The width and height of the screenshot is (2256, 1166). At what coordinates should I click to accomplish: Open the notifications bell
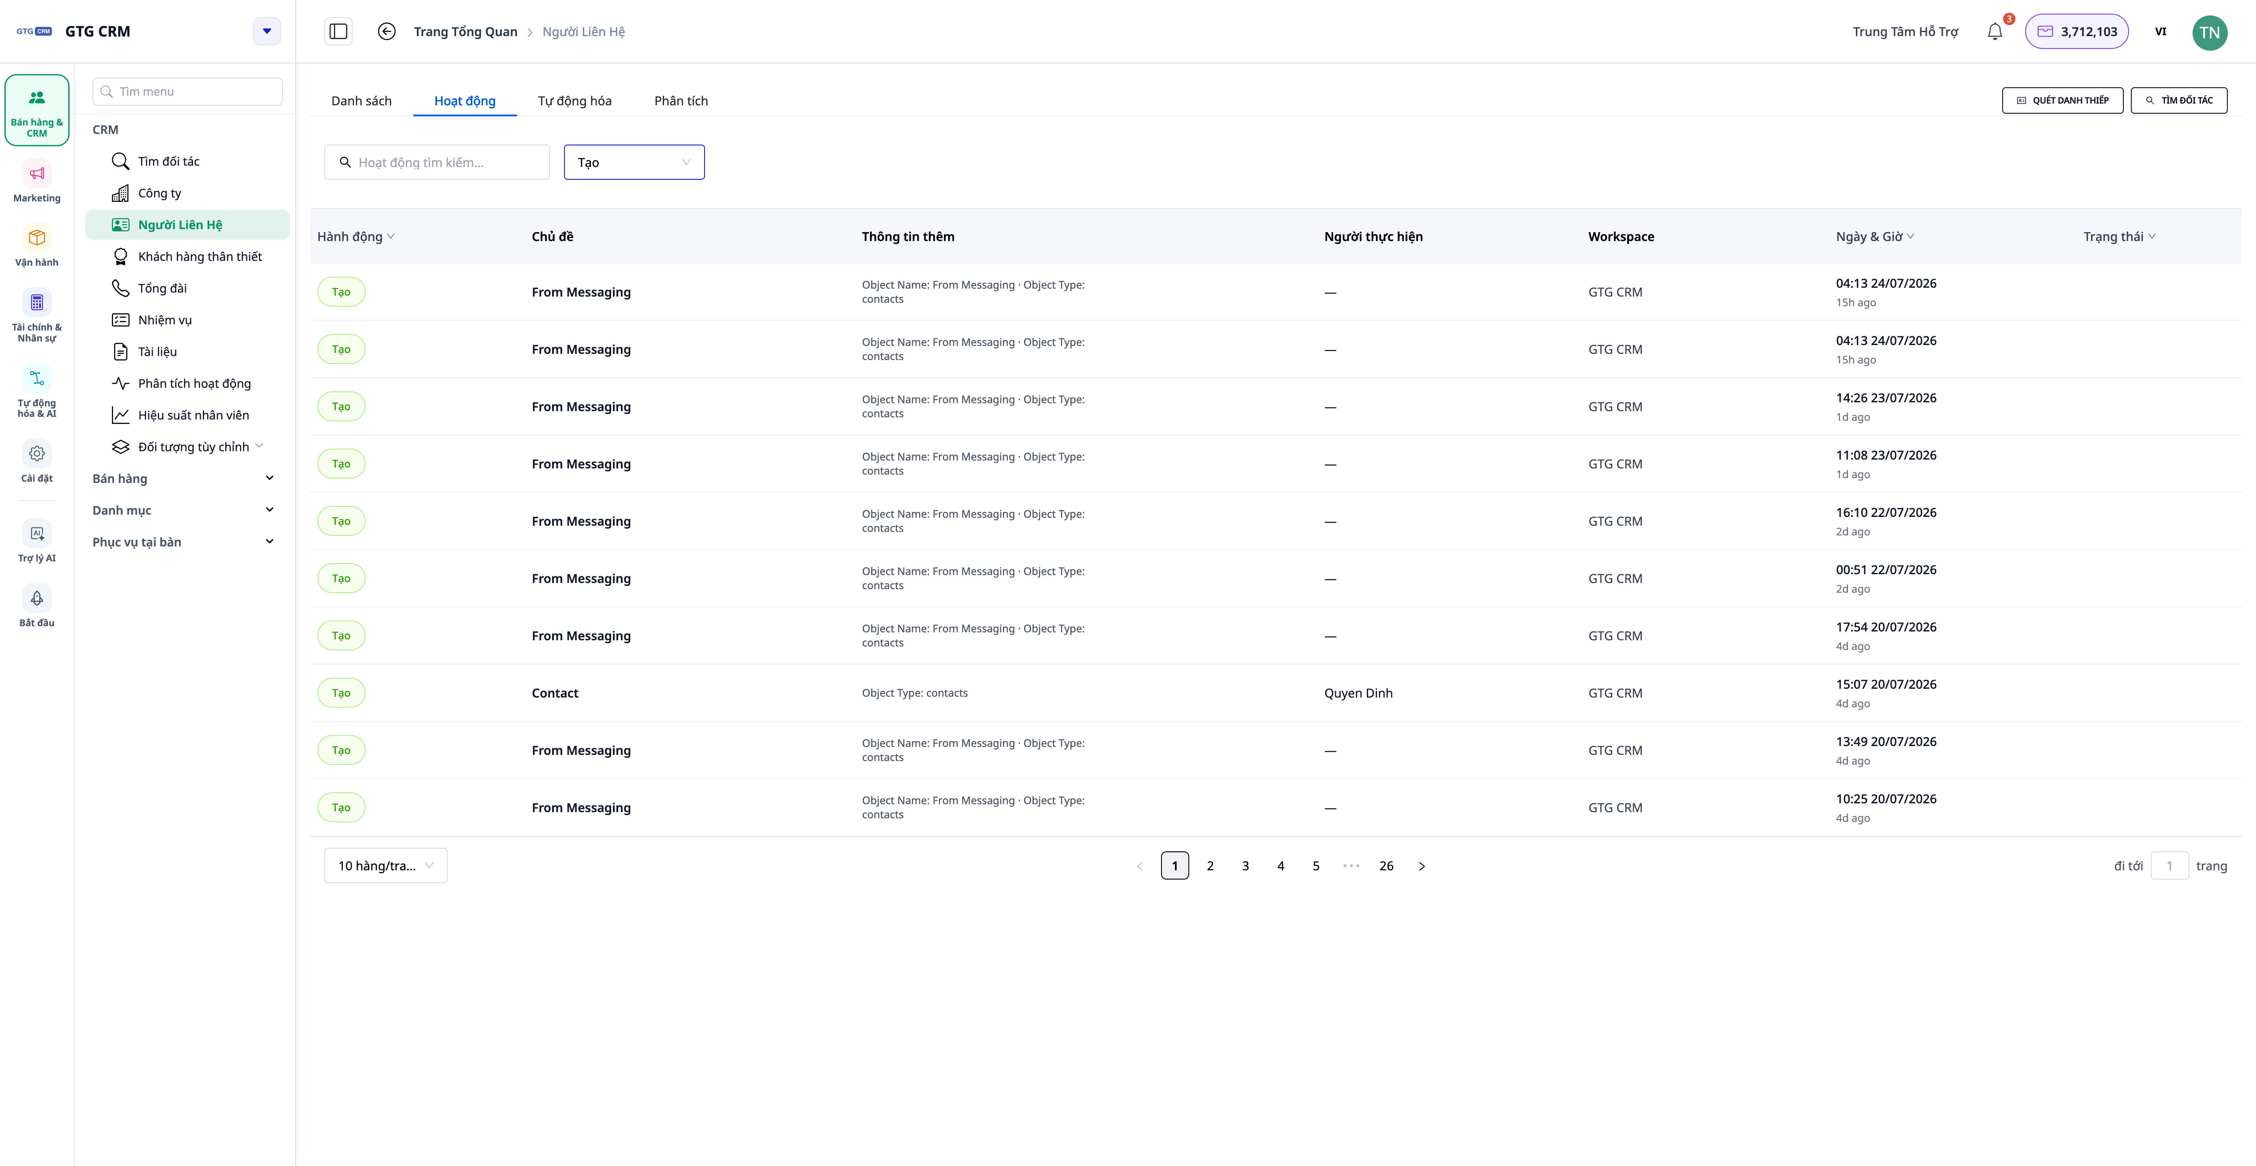tap(1994, 32)
